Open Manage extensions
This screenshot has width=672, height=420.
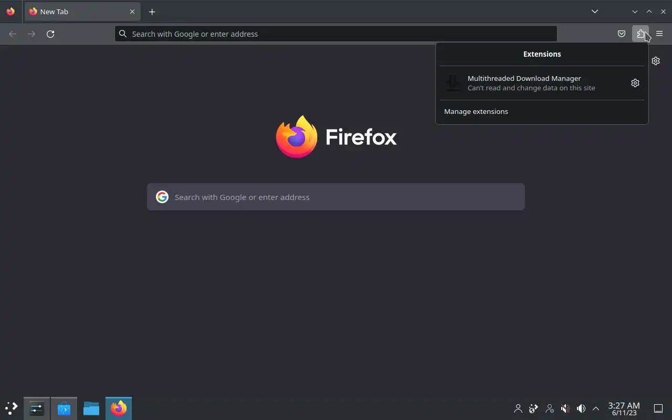point(542,111)
